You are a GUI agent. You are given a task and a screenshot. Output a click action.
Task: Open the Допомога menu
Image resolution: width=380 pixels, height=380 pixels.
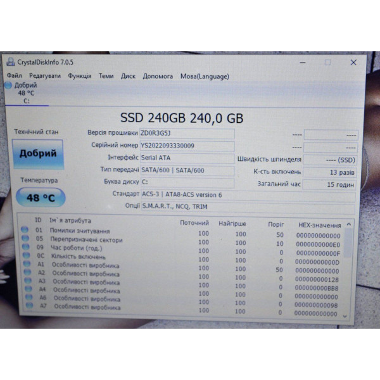click(158, 77)
